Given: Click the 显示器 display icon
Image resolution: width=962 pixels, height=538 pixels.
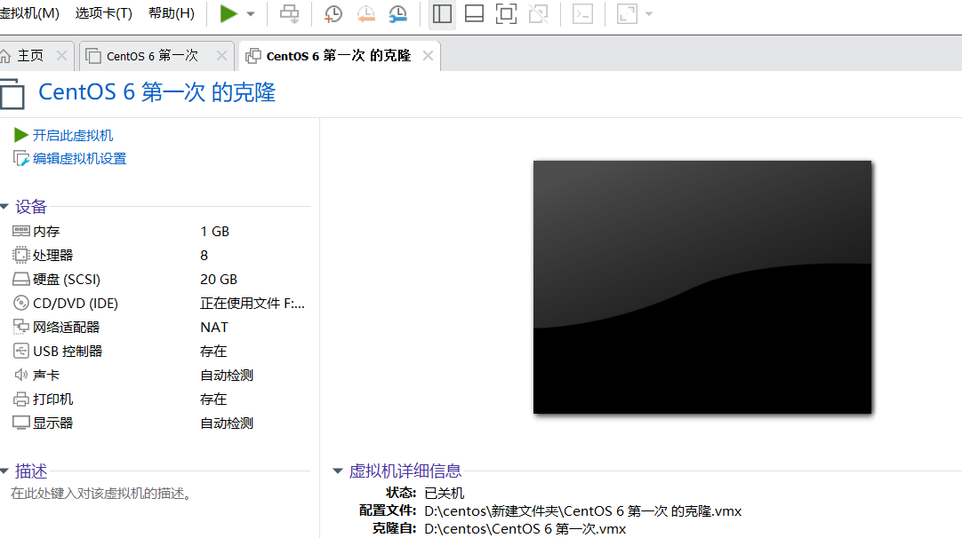Looking at the screenshot, I should (20, 423).
